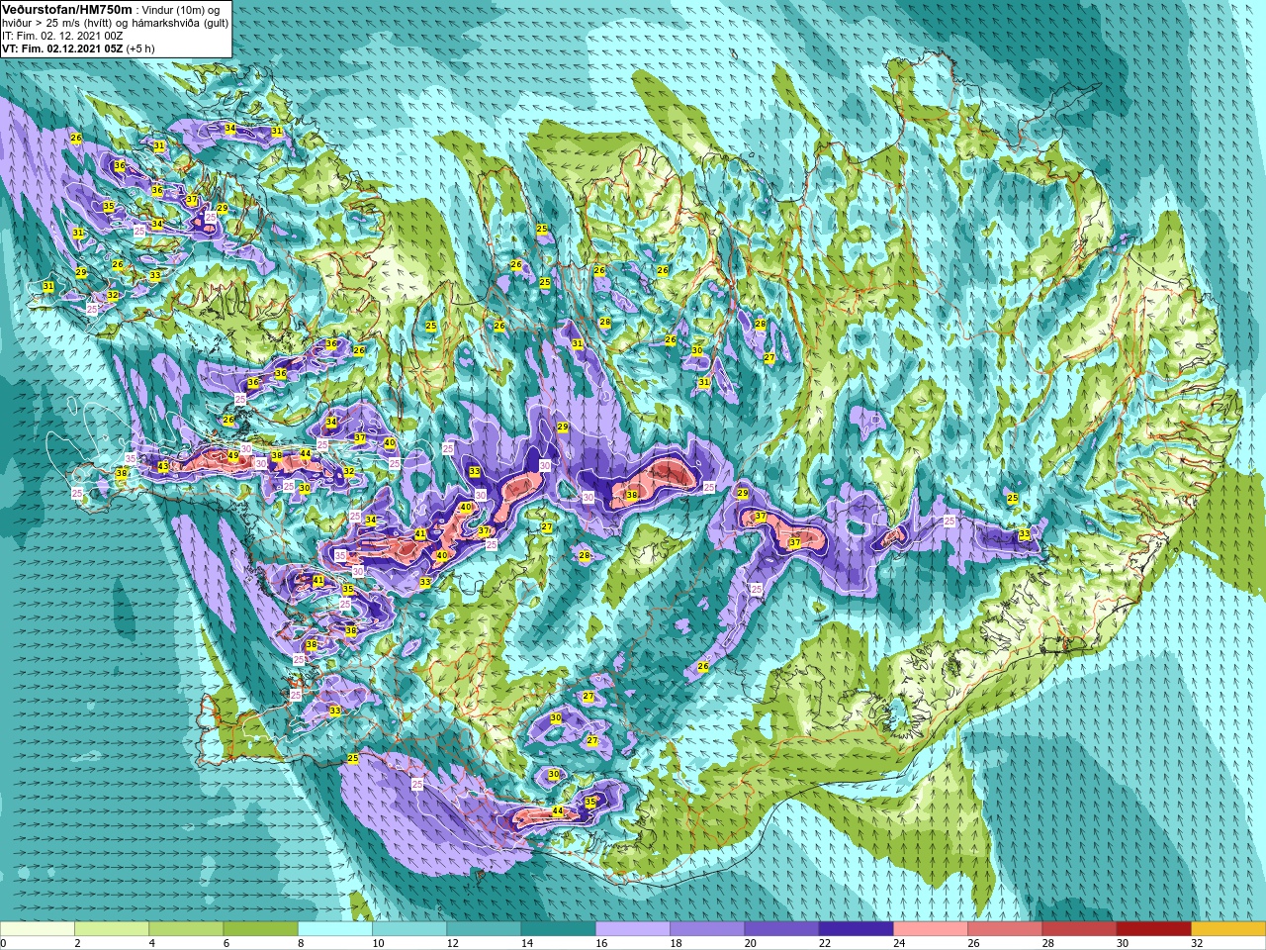1266x950 pixels.
Task: Pick the 28–30 red legend swatch
Action: [1079, 929]
